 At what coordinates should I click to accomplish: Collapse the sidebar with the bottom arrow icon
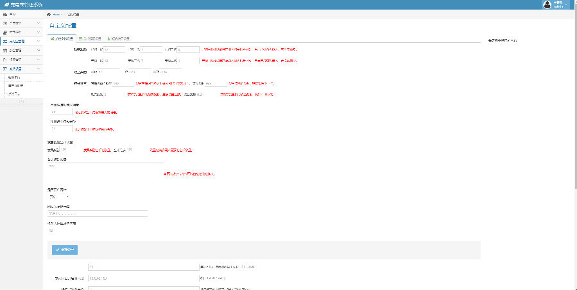(x=21, y=101)
